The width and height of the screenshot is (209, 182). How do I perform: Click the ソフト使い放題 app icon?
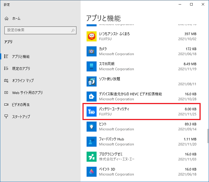tap(92, 82)
